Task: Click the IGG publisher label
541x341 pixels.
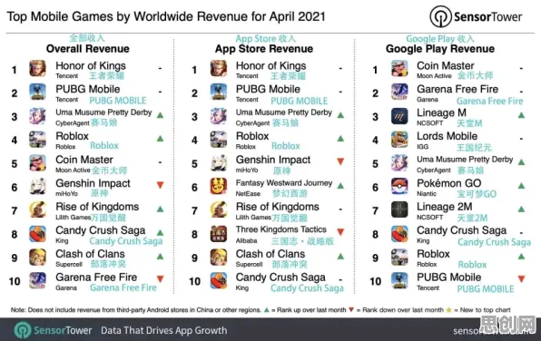Action: (x=423, y=147)
